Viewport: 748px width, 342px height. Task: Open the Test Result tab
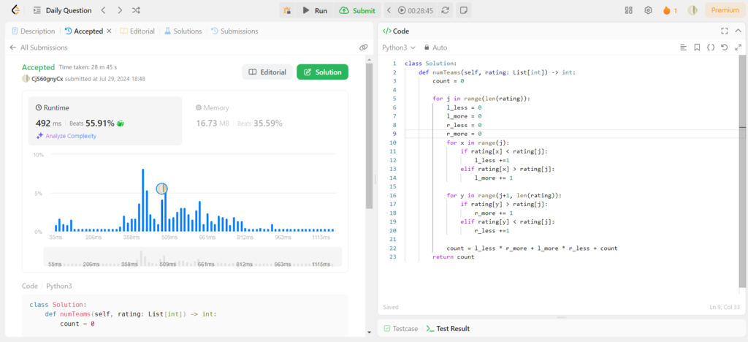pyautogui.click(x=448, y=329)
